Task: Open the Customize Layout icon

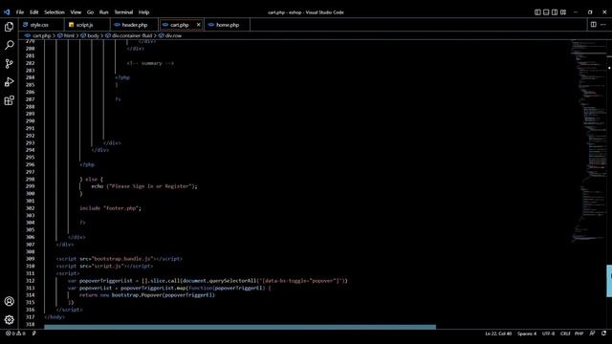Action: click(x=563, y=12)
